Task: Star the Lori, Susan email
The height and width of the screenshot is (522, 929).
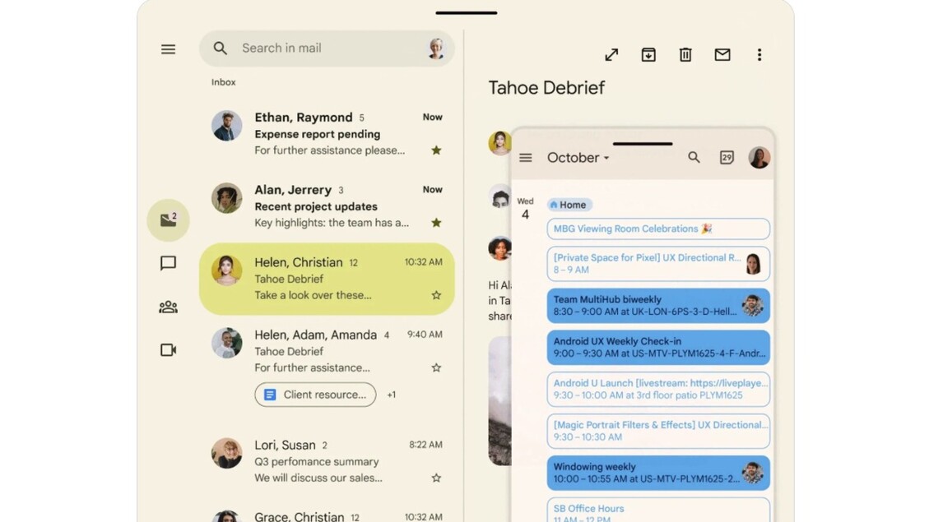Action: click(437, 478)
